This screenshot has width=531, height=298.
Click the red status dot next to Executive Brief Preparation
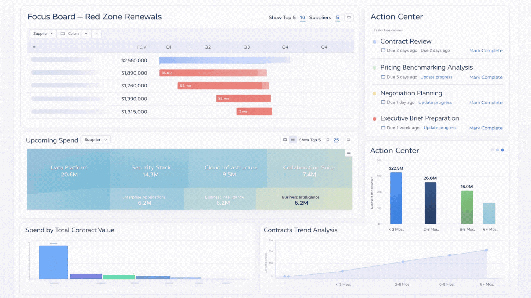click(374, 119)
